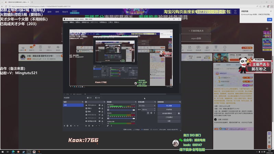Add a new source with the plus icon
Viewport: 274px width, 154px height.
click(x=86, y=126)
